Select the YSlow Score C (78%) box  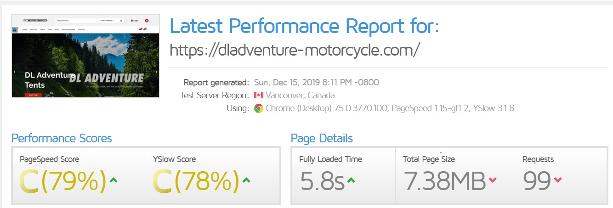[213, 175]
